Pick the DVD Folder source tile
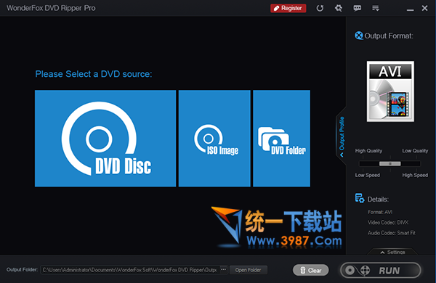 [281, 139]
